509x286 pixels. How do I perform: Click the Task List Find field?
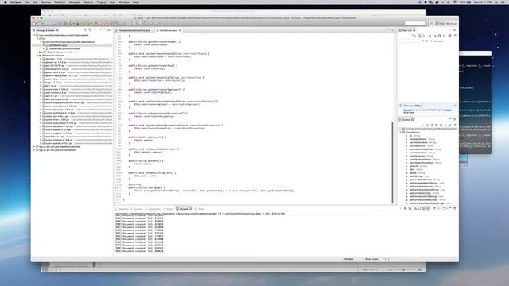[410, 41]
